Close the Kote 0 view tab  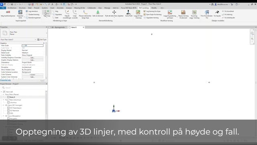click(x=84, y=27)
